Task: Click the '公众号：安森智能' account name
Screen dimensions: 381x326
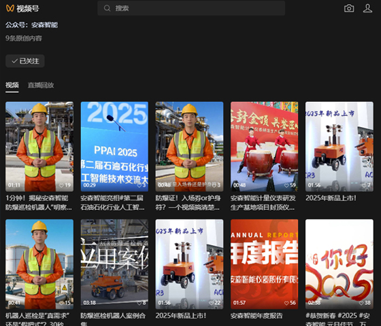Action: point(31,24)
